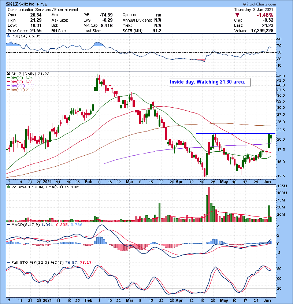Click the MA(50) 16.95 legend entry
Screen dimensions: 293x304
(x=20, y=82)
